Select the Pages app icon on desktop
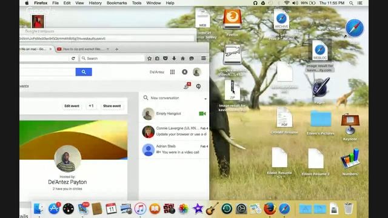Image resolution: width=388 pixels, height=218 pixels. (320, 88)
